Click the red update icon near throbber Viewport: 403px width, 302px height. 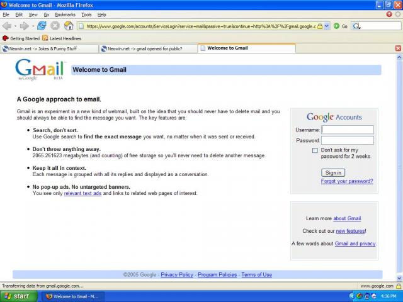(389, 14)
